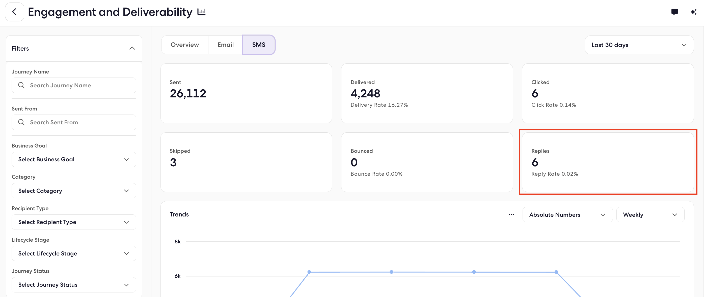Click the Journey Name search magnifier icon
Screen dimensions: 704x297
pos(21,85)
